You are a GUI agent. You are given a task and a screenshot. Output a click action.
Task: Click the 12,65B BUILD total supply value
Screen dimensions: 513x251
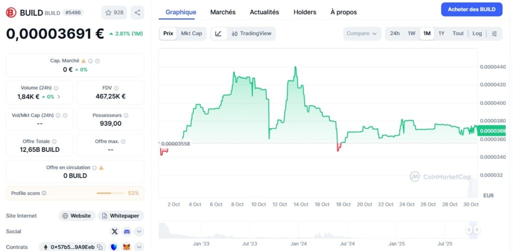pos(40,150)
